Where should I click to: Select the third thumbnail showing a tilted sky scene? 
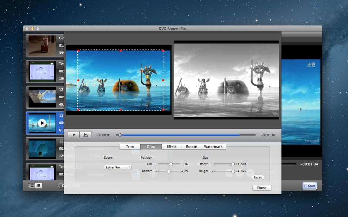point(42,97)
